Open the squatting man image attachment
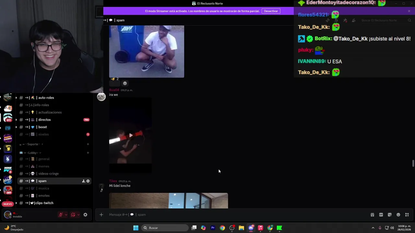415x233 pixels. (147, 51)
